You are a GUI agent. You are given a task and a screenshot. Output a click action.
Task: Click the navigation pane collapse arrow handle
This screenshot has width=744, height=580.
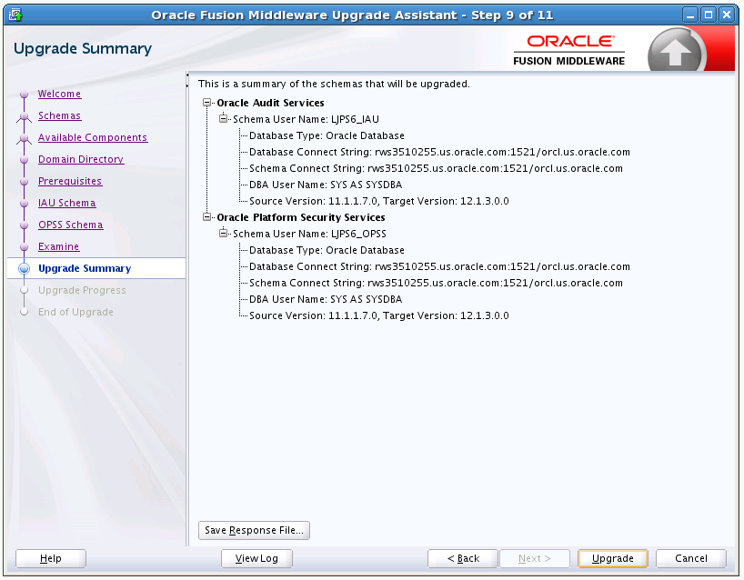pos(187,75)
